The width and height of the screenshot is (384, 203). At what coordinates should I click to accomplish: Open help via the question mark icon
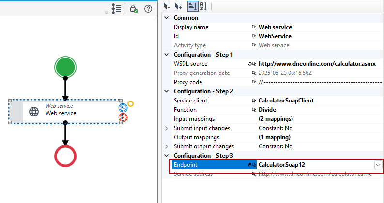pos(148,9)
